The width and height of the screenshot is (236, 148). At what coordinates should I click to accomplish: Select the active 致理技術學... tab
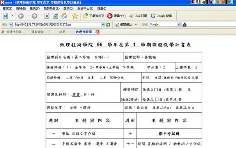(85, 32)
